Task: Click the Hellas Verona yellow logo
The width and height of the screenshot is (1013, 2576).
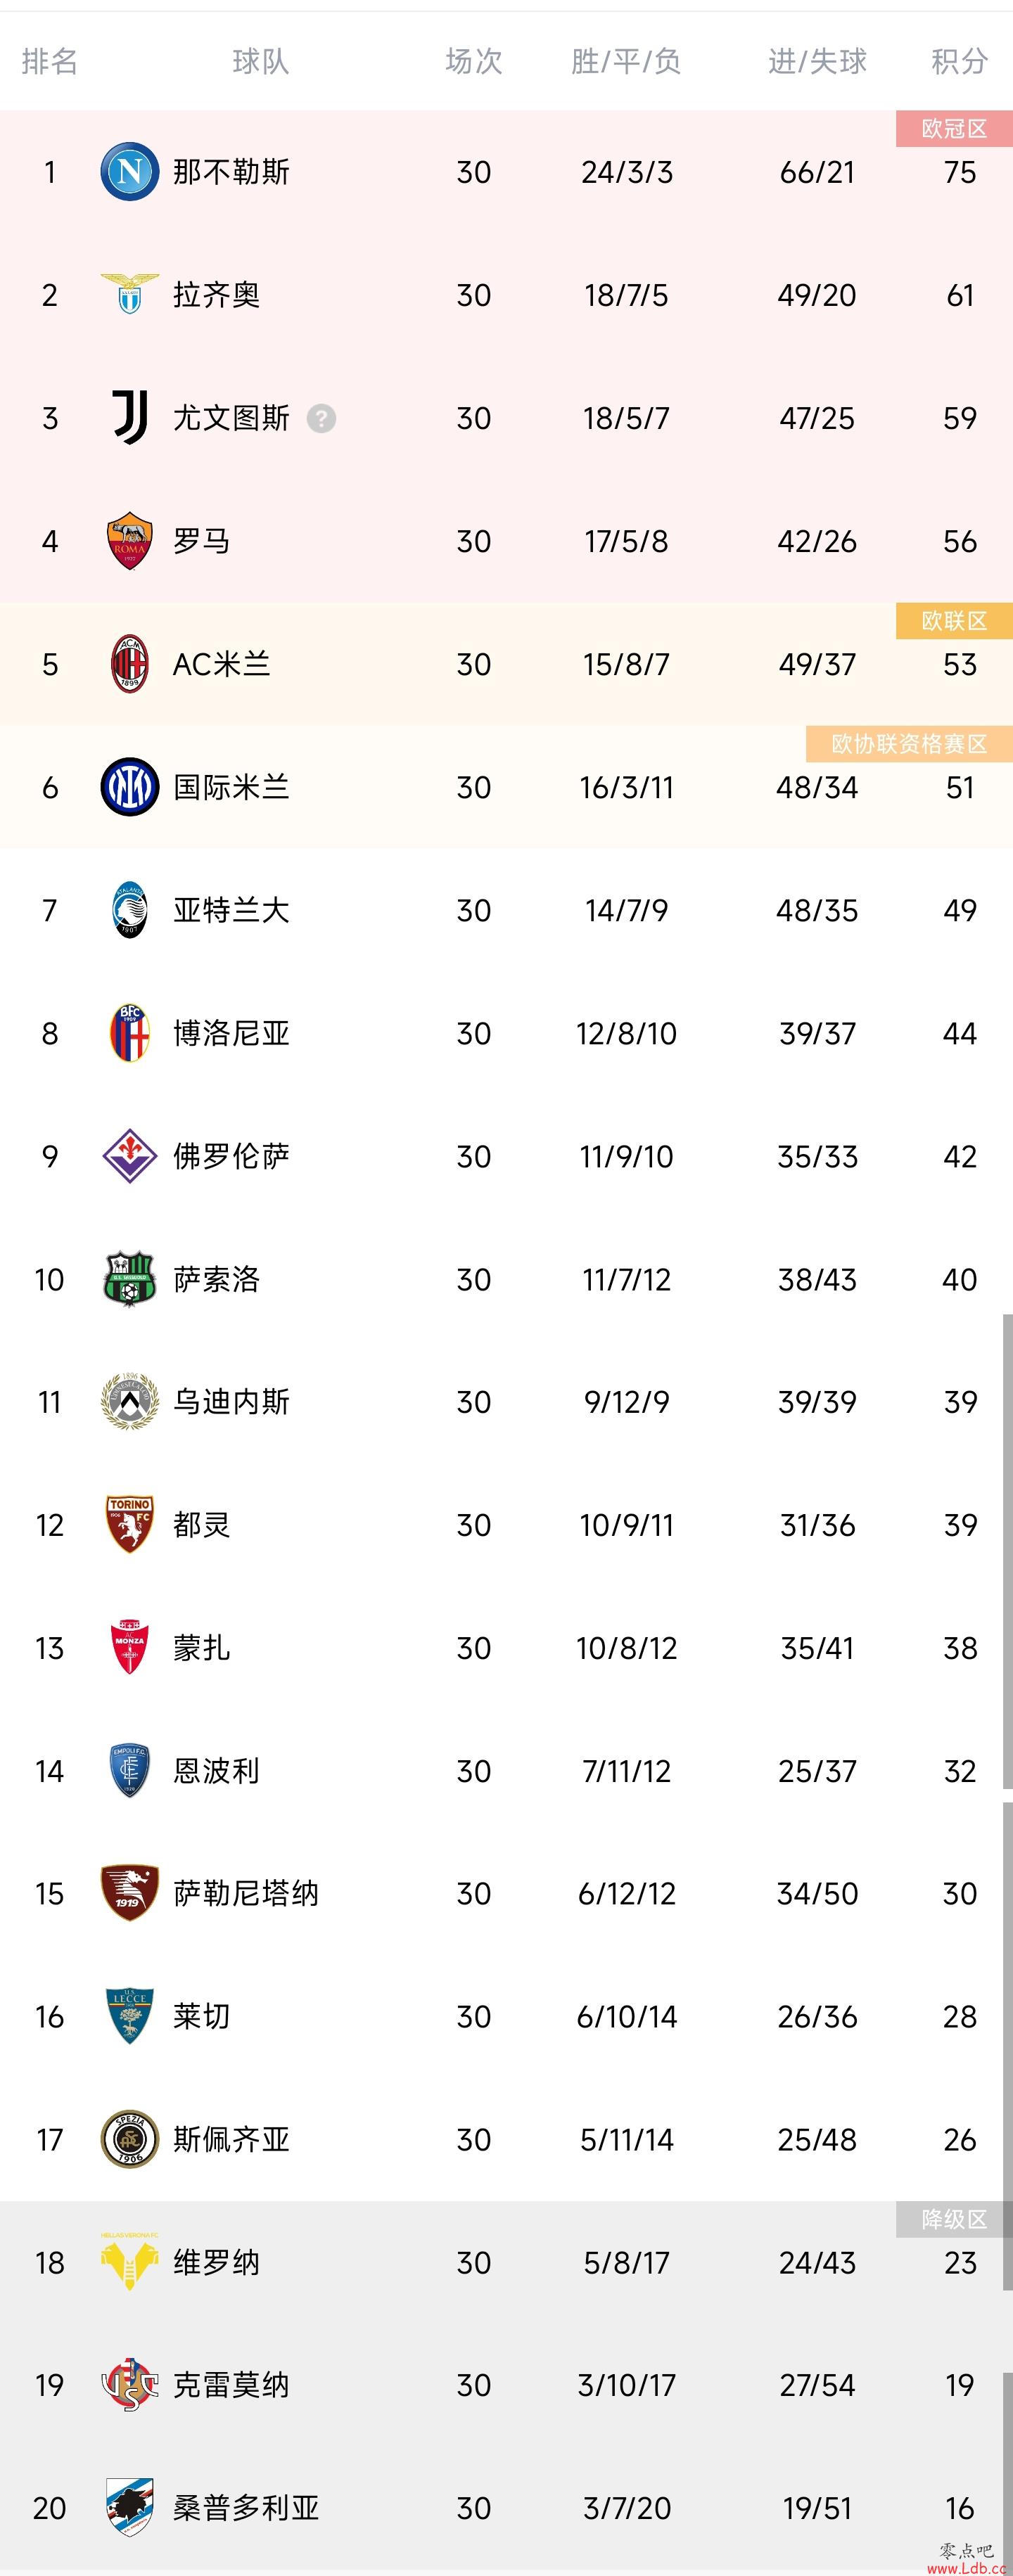Action: pos(130,2261)
